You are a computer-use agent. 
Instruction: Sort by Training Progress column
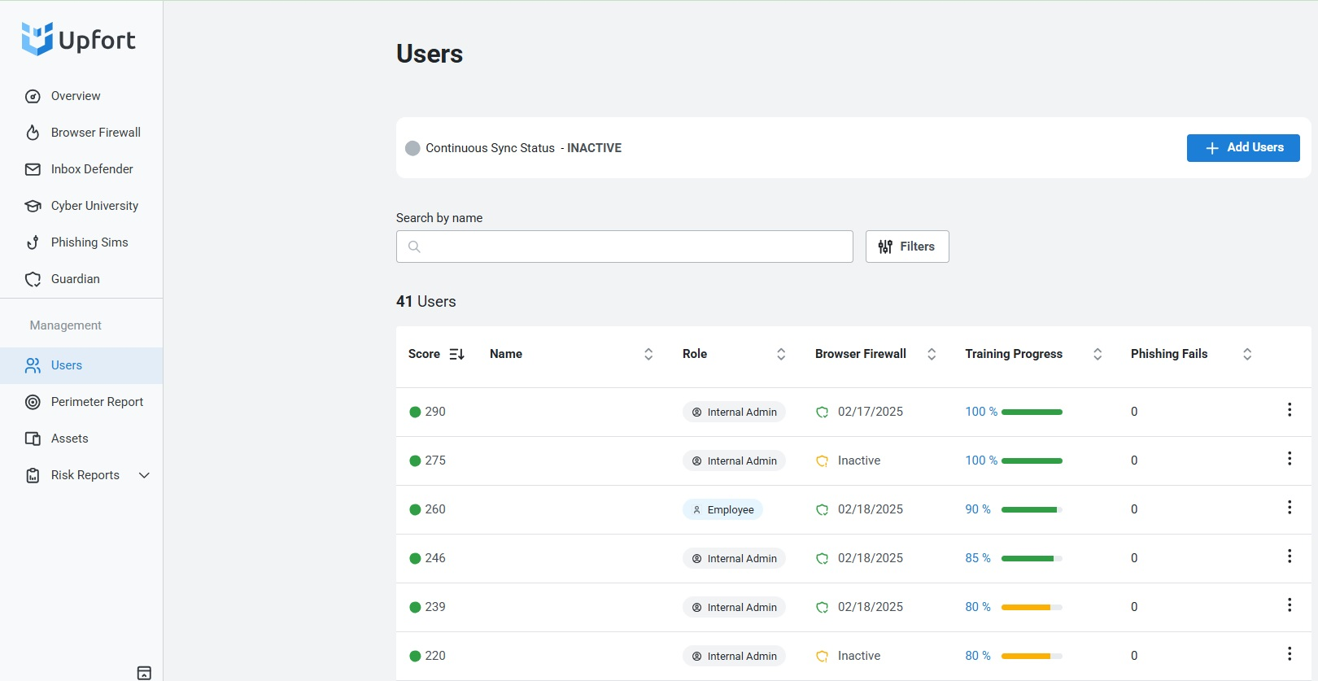(1097, 354)
